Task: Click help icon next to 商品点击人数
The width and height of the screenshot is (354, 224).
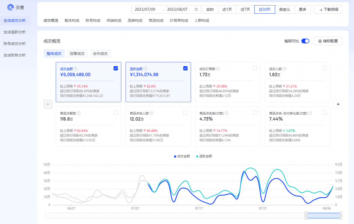Action: coord(152,113)
